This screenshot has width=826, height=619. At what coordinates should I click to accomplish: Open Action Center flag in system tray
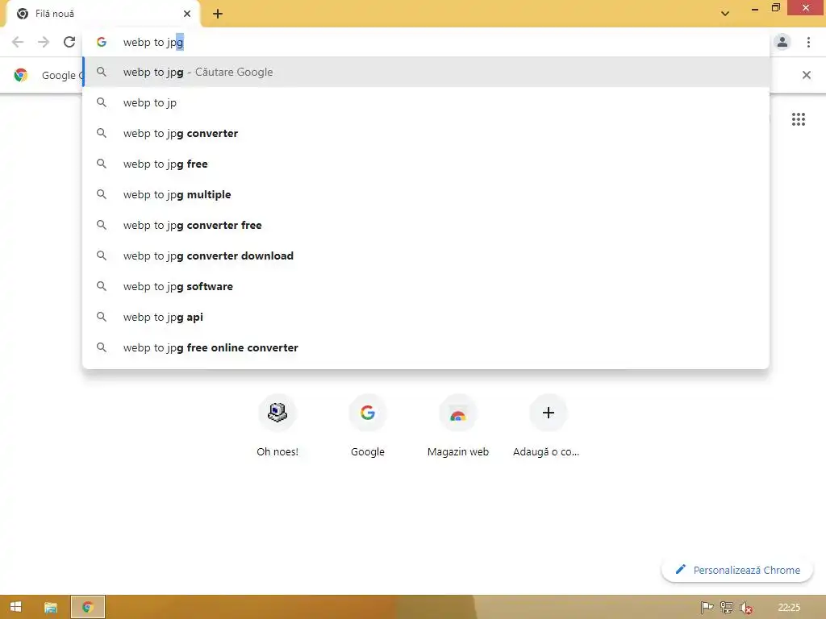coord(707,608)
